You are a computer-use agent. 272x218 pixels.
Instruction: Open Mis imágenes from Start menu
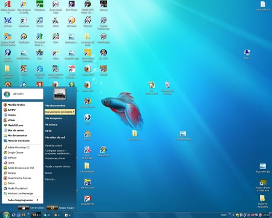[x=54, y=118]
